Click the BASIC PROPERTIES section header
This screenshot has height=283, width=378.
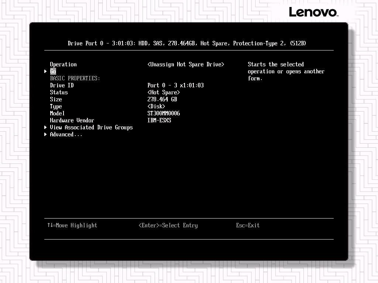75,78
